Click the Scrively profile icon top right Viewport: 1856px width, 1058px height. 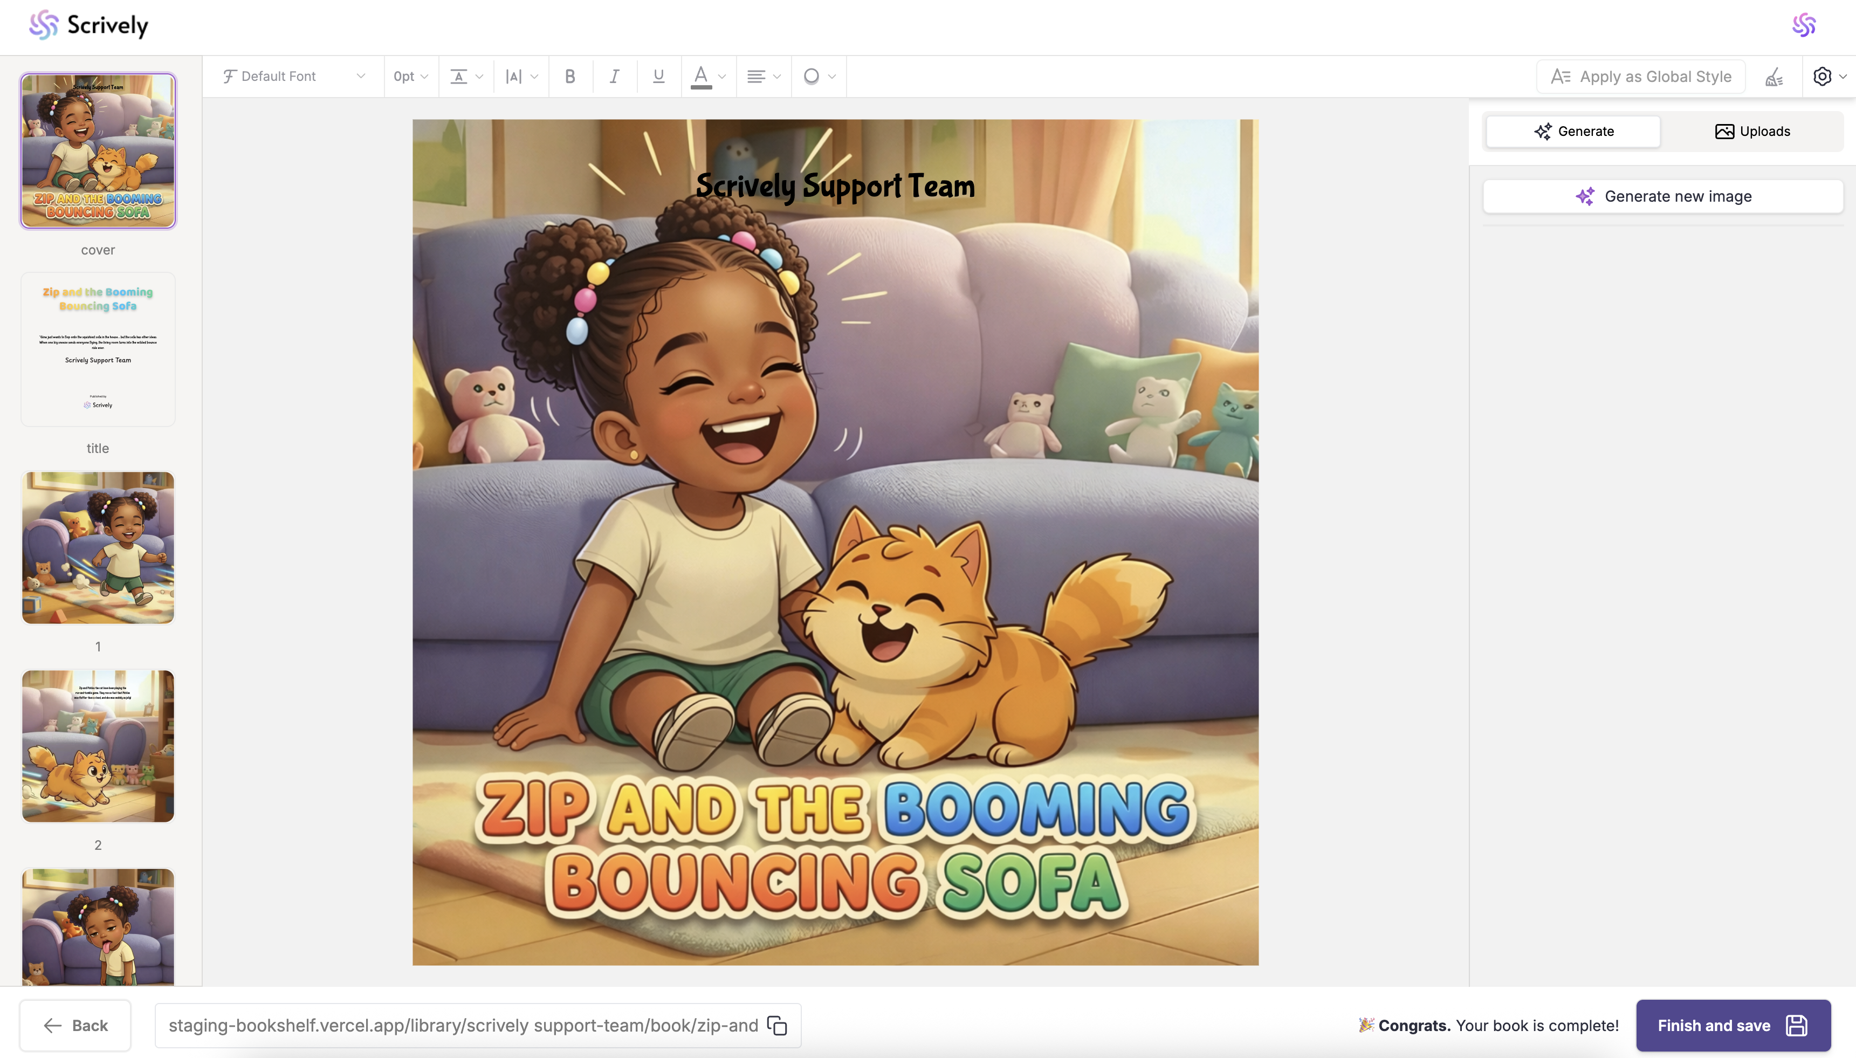coord(1804,25)
